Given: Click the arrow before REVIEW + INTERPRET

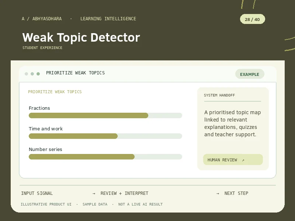Looking at the screenshot, I should tap(94, 193).
